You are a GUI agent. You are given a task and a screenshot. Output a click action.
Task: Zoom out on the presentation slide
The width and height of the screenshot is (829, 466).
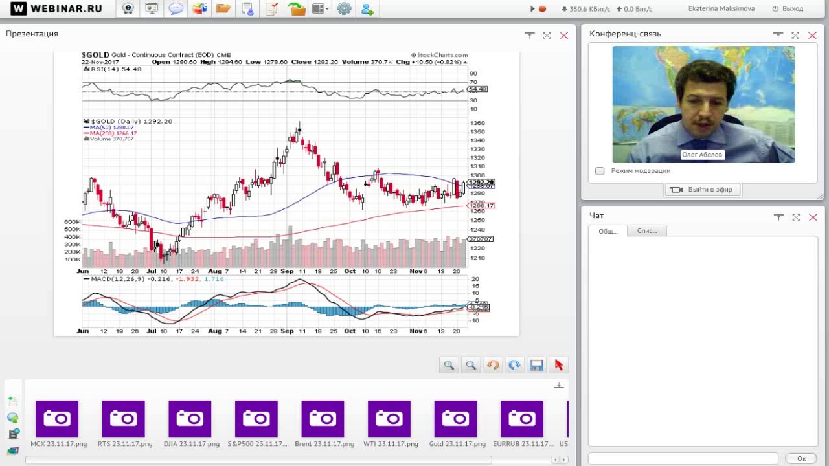tap(471, 365)
